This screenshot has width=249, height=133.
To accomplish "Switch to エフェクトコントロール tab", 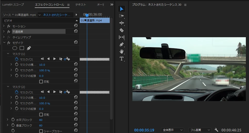I will pos(49,5).
